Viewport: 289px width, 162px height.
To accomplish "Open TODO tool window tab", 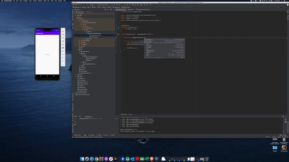I will [x=112, y=135].
